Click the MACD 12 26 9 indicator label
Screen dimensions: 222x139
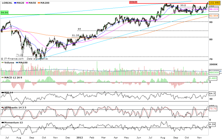point(13,78)
